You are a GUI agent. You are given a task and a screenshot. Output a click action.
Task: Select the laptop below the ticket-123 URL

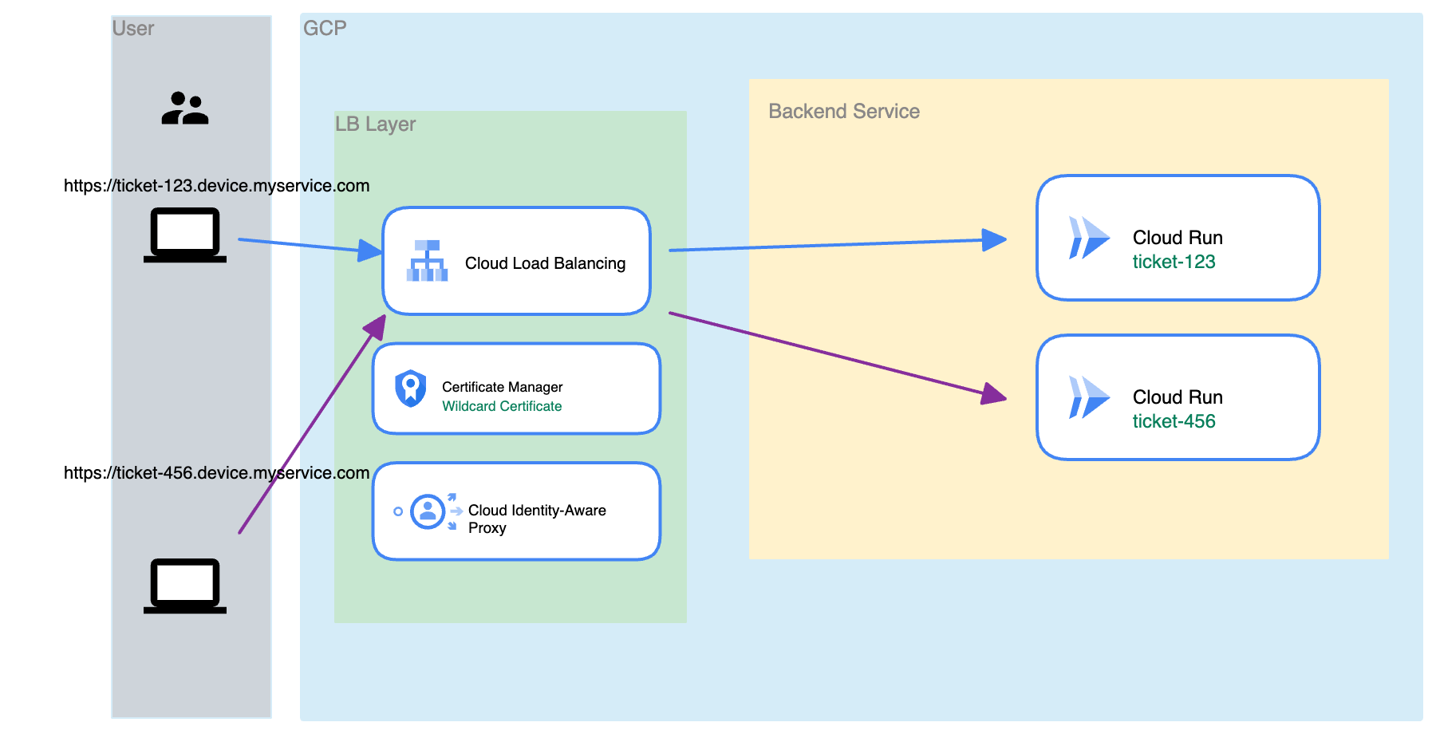click(185, 235)
